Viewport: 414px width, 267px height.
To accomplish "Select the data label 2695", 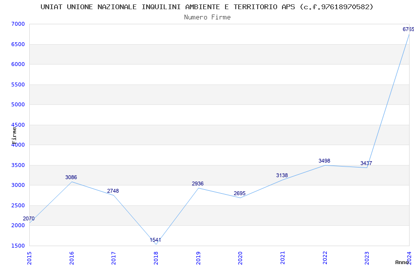I will point(240,193).
